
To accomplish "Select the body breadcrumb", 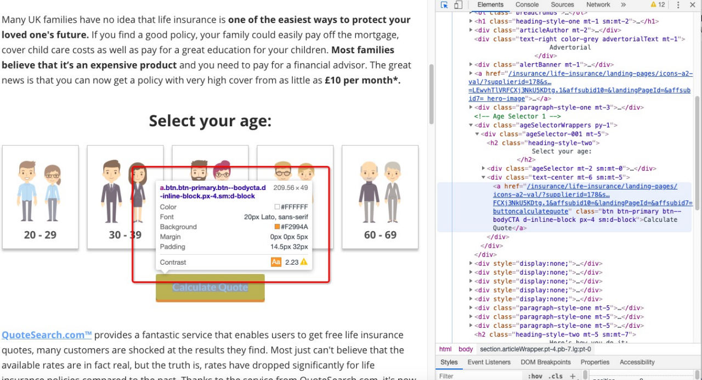I will pos(466,349).
